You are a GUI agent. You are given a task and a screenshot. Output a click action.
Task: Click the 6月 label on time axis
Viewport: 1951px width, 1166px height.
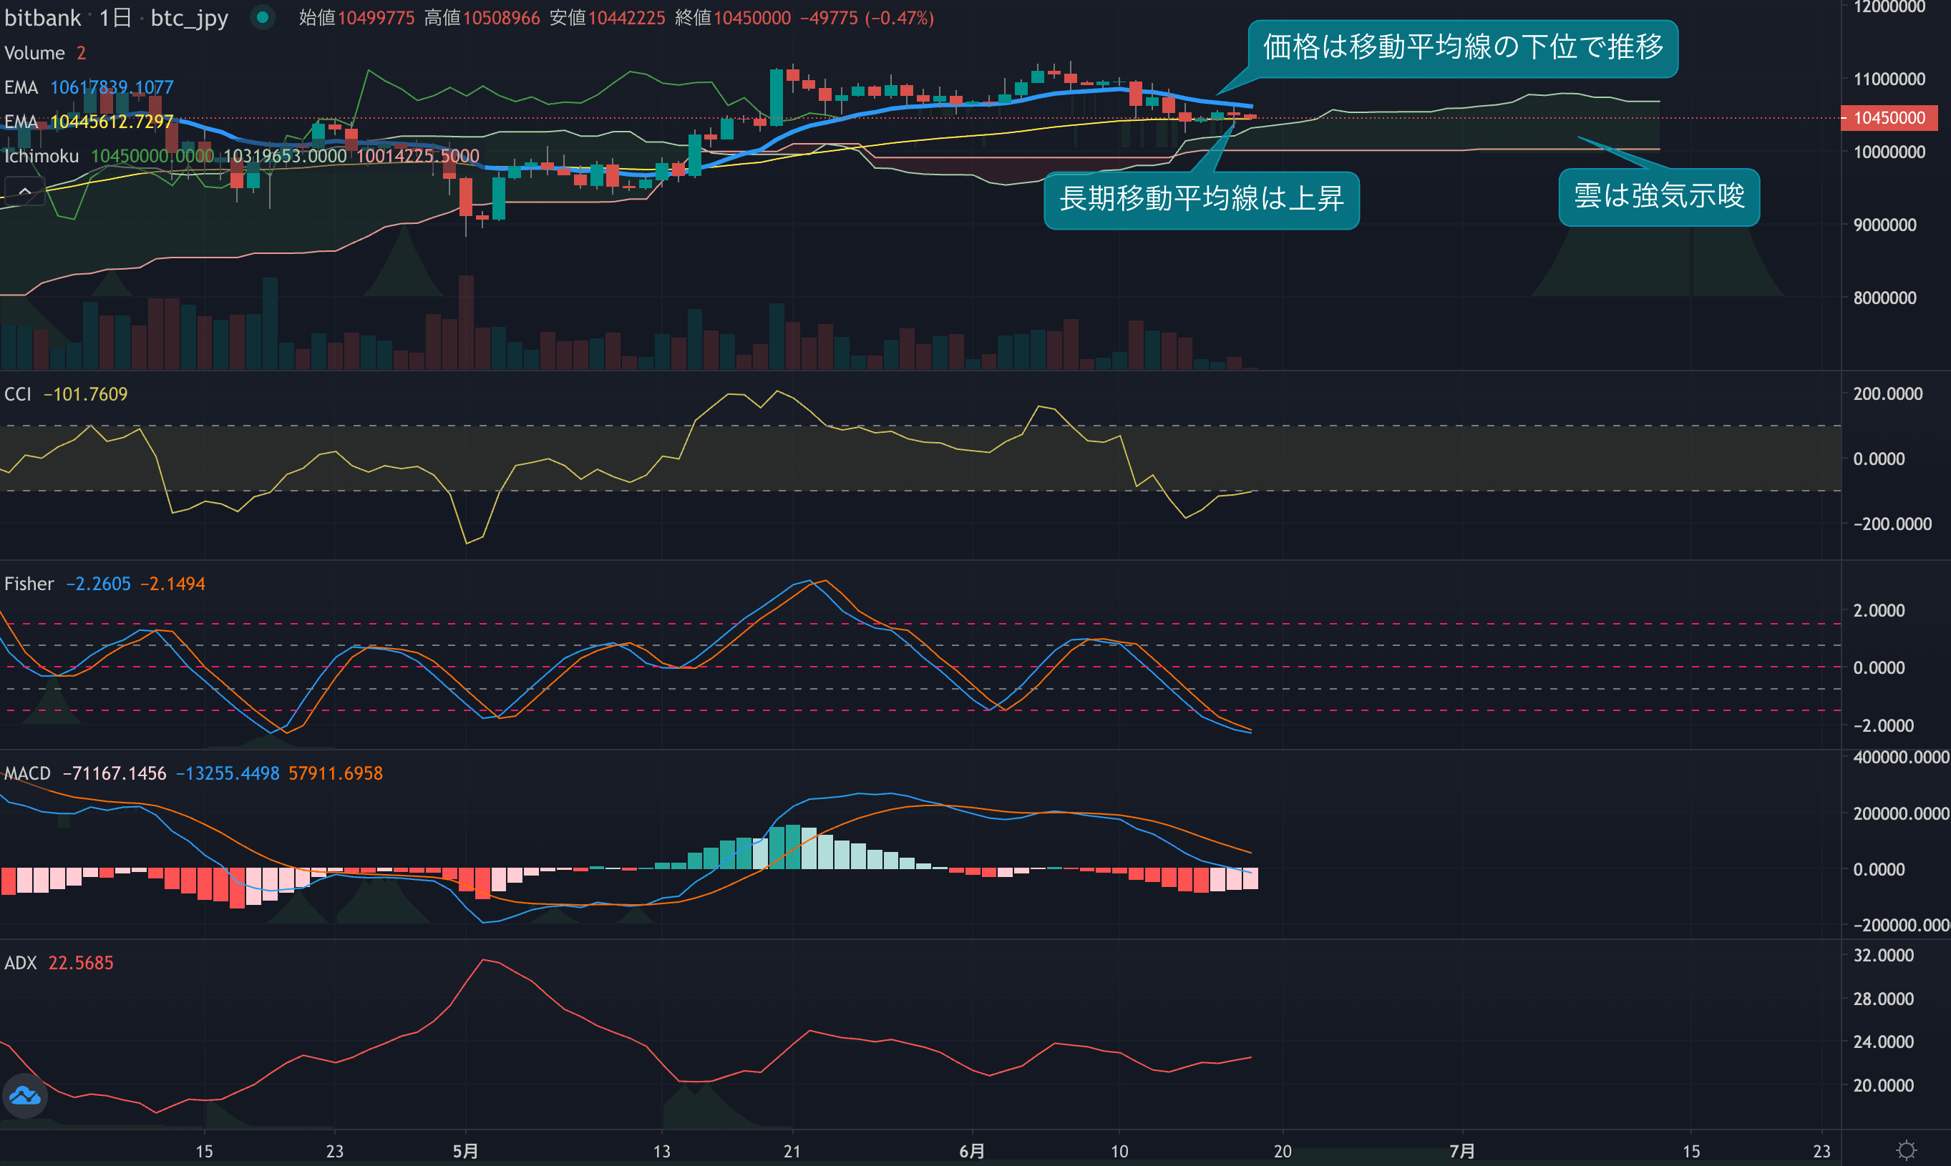972,1151
